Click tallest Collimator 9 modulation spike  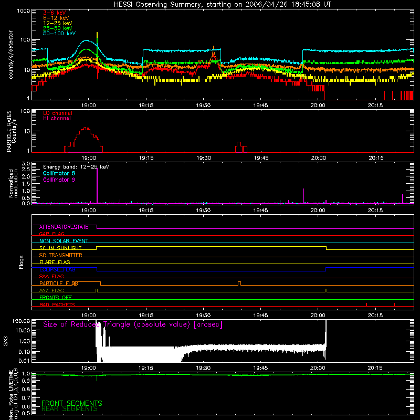tap(97, 185)
